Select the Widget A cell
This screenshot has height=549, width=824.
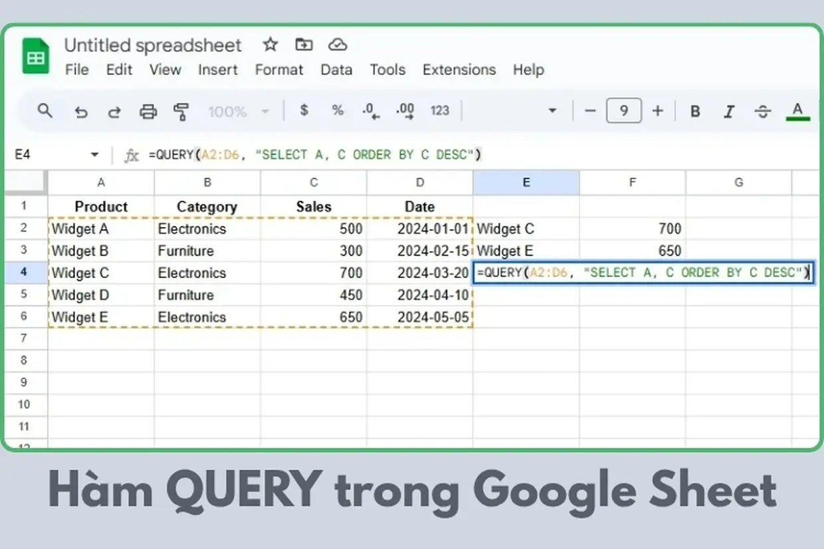coord(101,229)
